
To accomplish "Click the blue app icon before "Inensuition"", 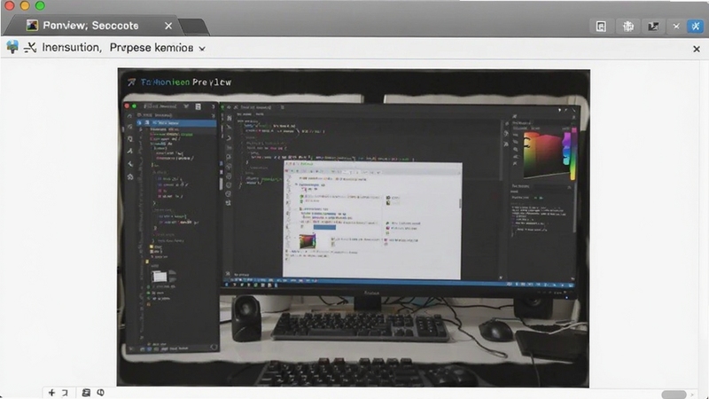I will click(x=12, y=47).
